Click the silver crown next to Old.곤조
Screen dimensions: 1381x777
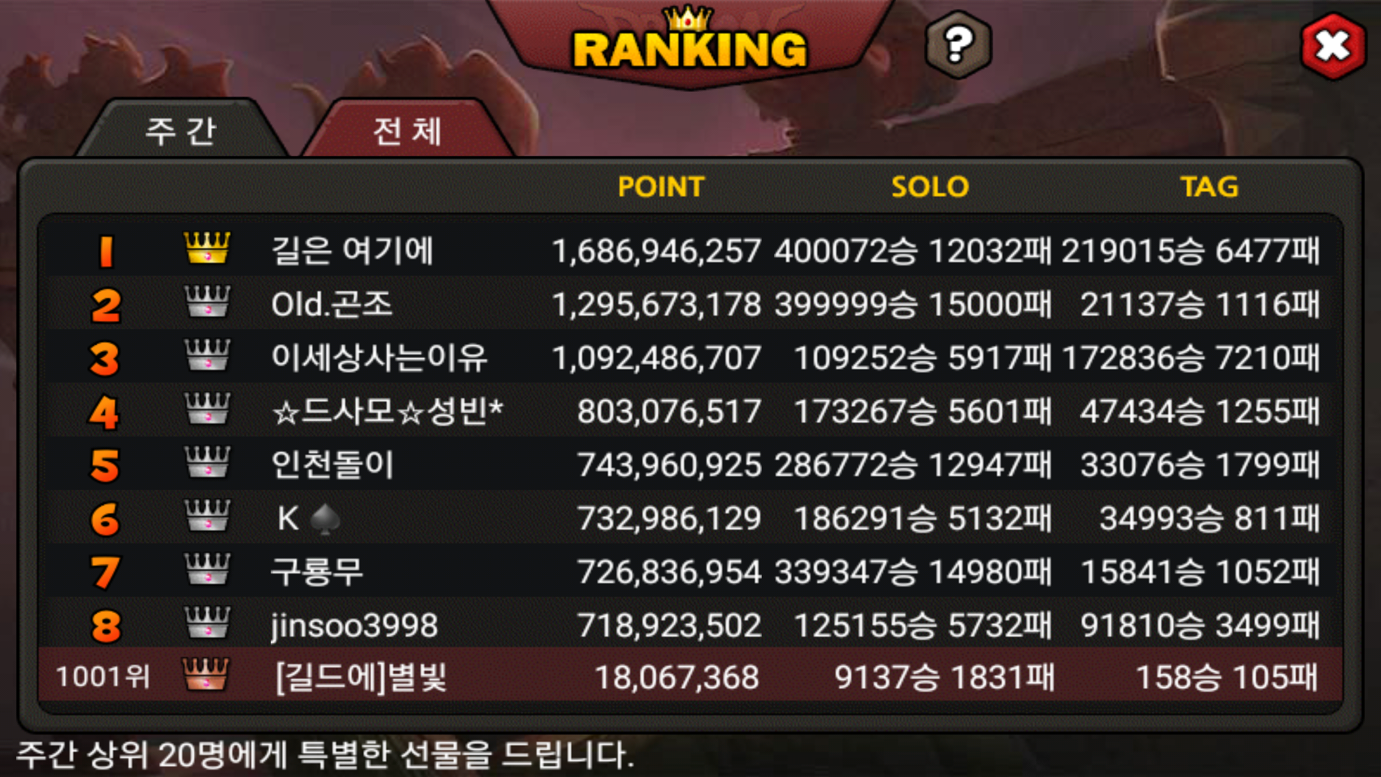pos(207,301)
